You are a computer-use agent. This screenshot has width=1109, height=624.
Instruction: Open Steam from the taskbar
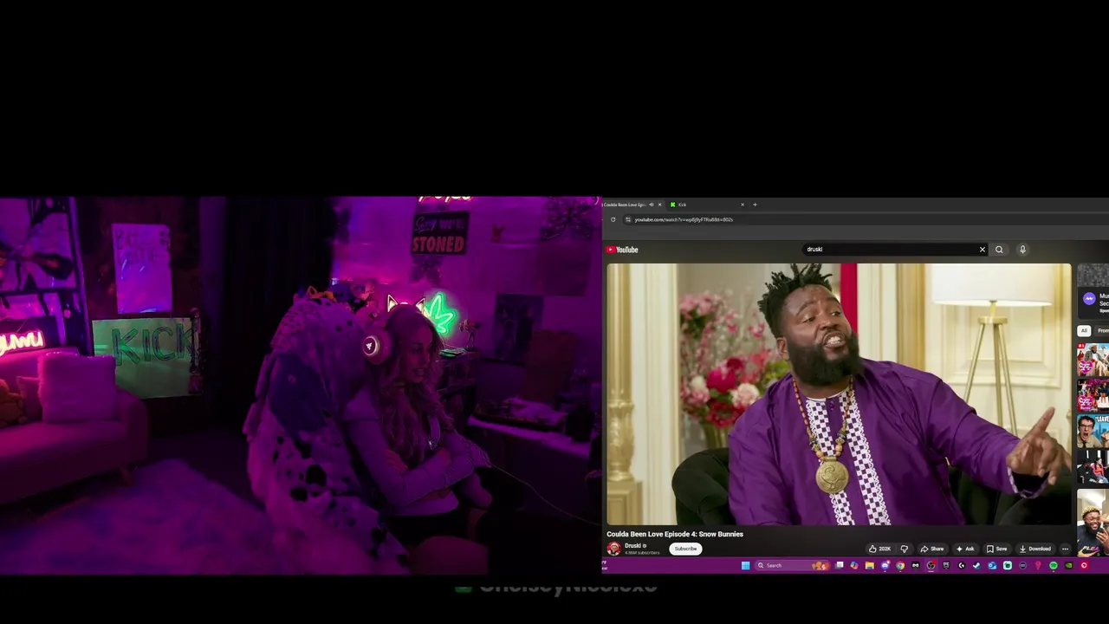pos(976,565)
